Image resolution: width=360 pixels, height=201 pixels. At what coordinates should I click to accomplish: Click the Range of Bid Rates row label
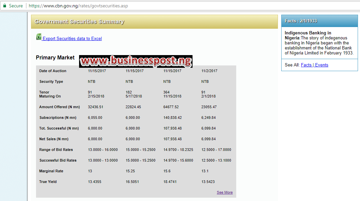coord(56,150)
